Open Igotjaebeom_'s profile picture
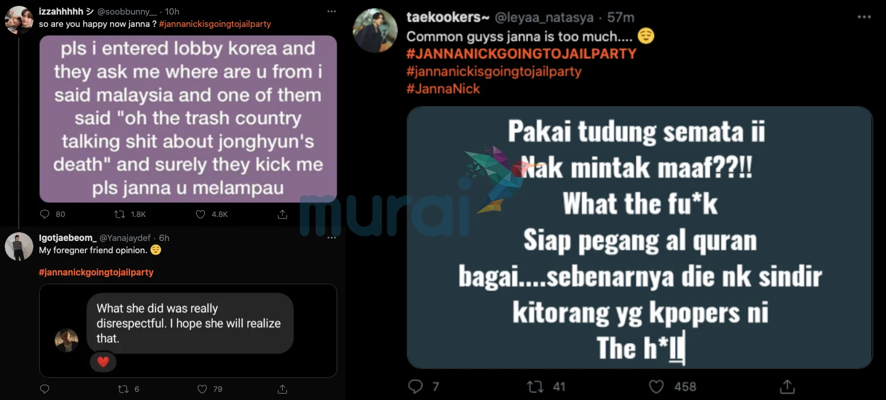 tap(19, 246)
